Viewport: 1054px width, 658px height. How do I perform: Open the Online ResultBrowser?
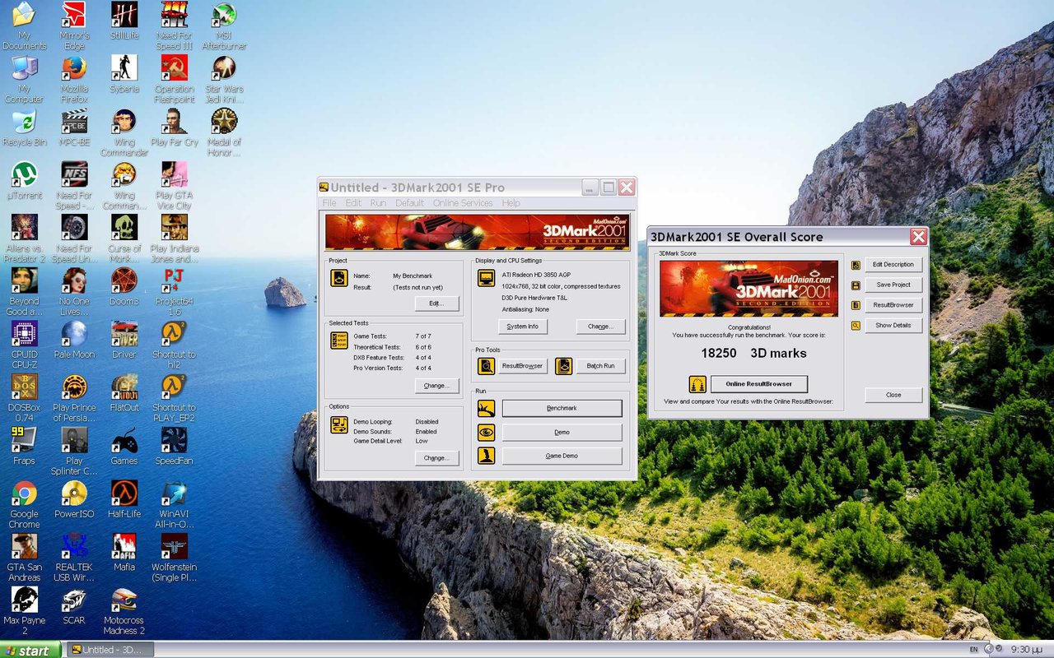[x=758, y=384]
